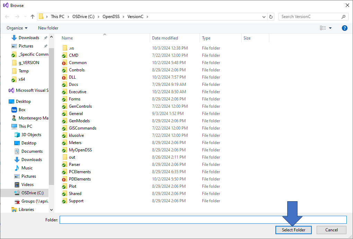Screen dimensions: 353x239
Task: Sort files by the Date modified column
Action: click(x=166, y=38)
